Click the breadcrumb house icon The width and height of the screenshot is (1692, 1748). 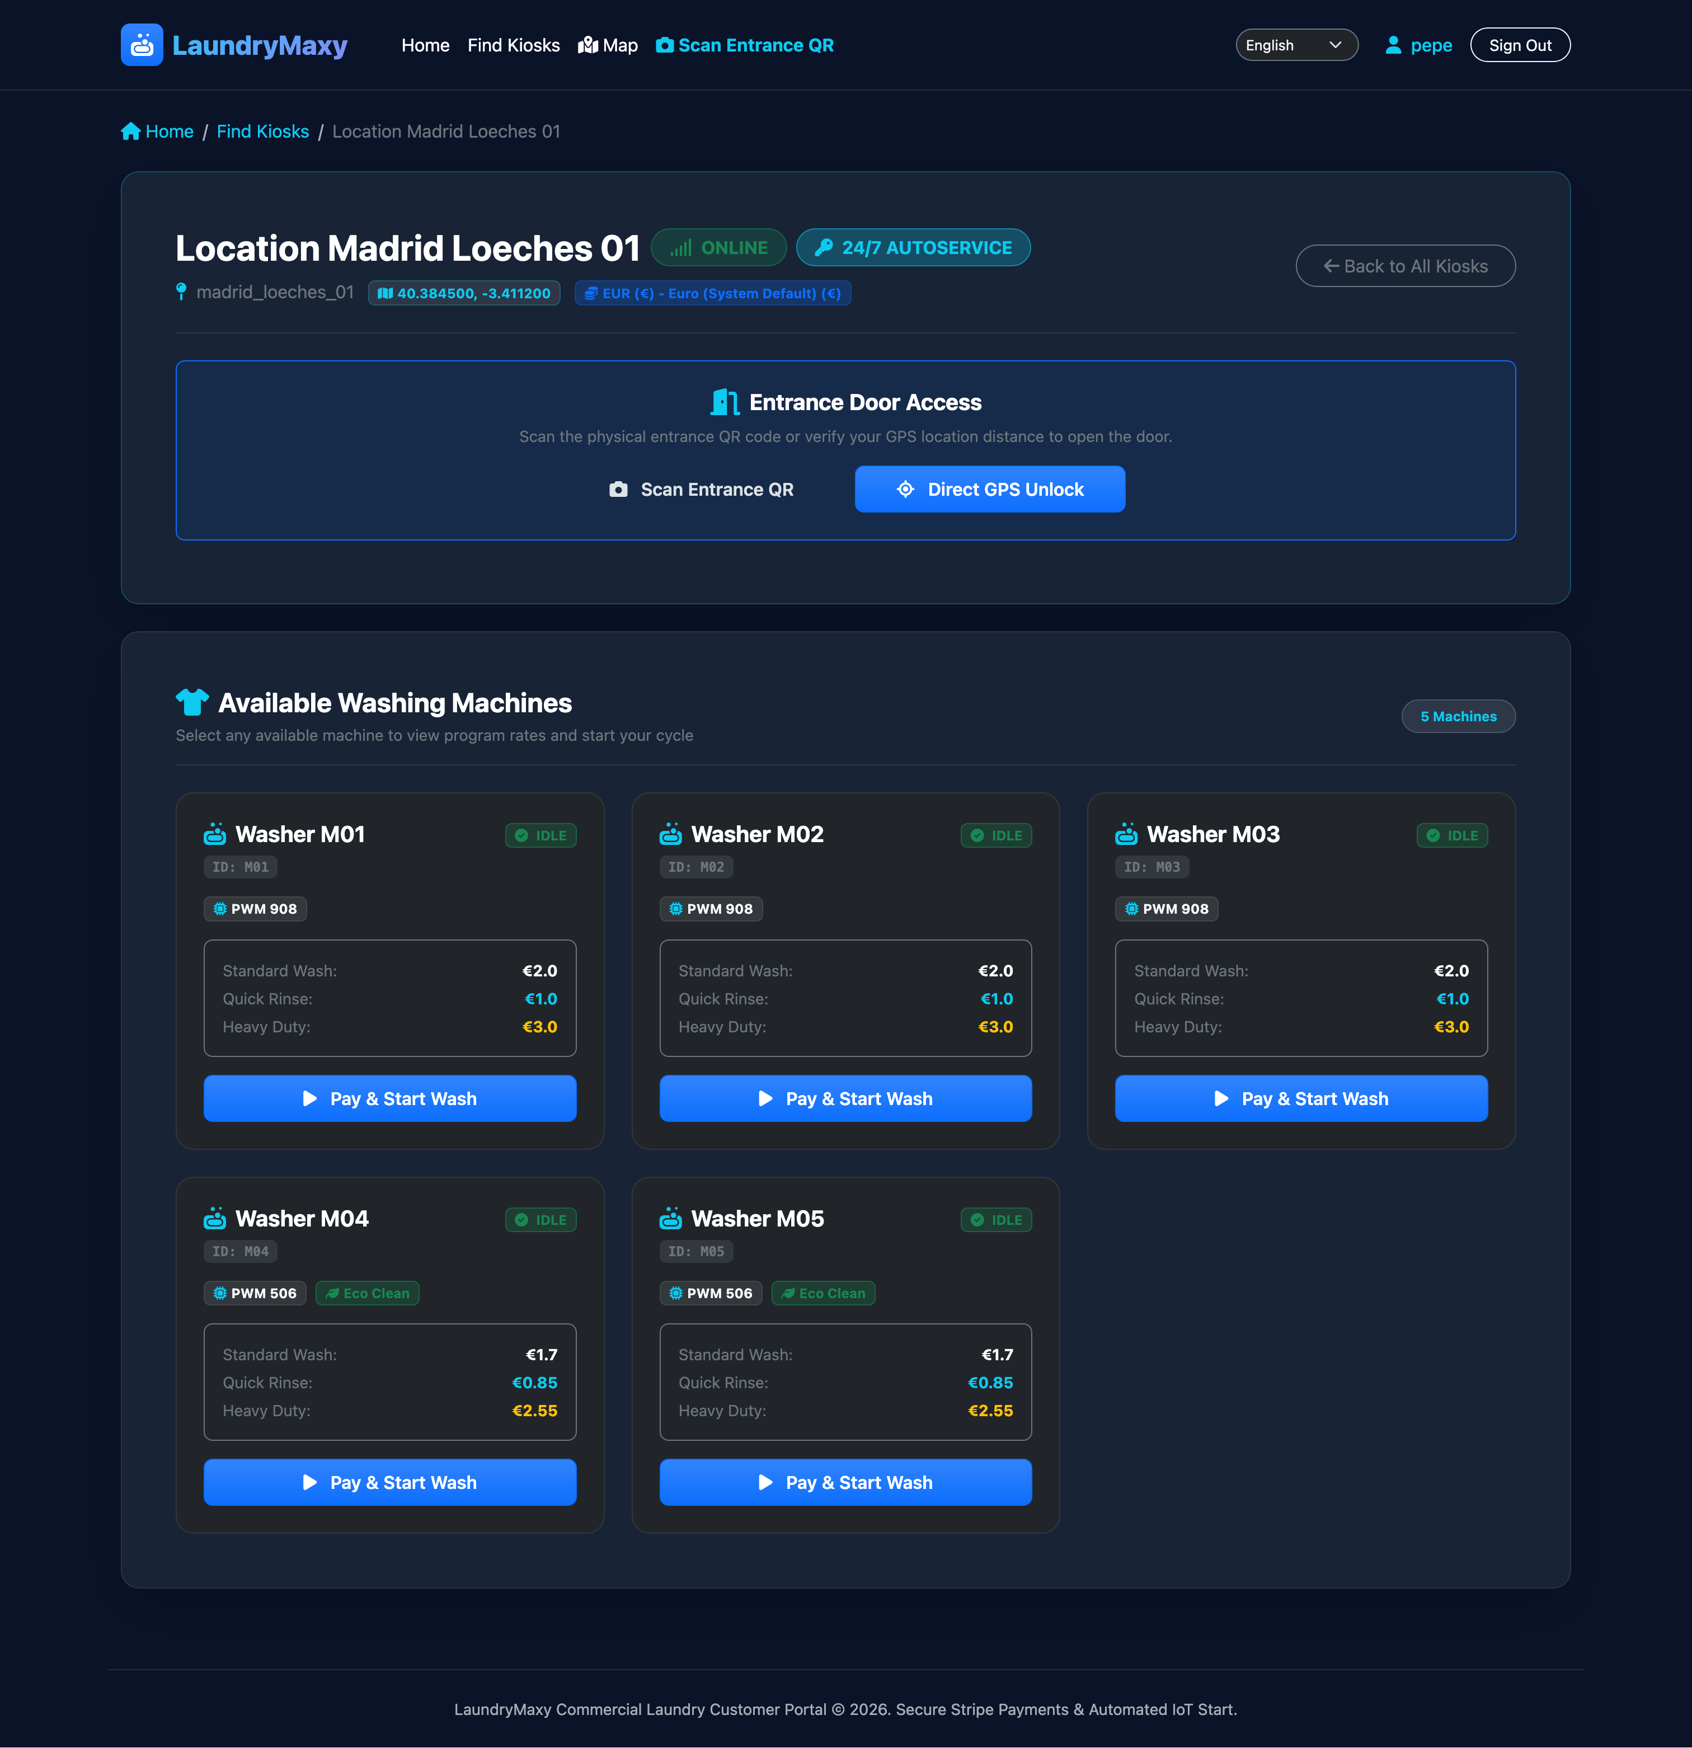(131, 131)
